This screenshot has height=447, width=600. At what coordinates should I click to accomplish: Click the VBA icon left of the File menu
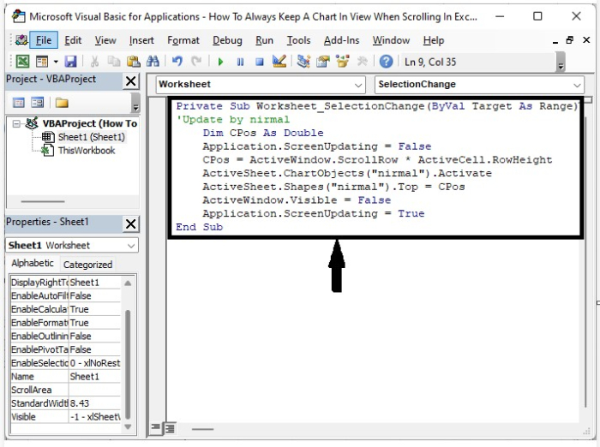21,39
